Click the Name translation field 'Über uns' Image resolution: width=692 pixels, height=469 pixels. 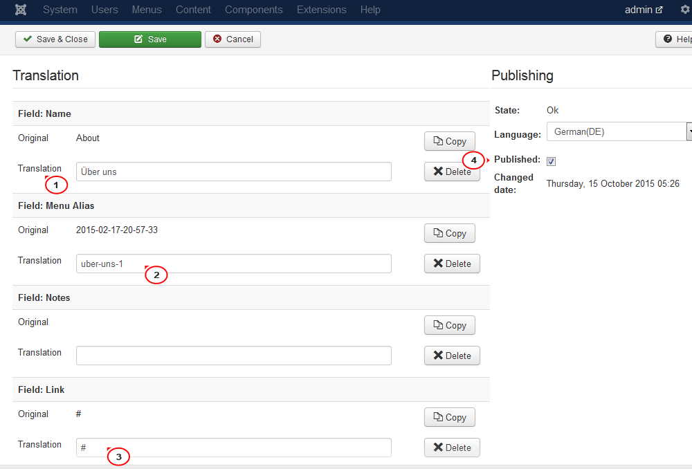233,172
